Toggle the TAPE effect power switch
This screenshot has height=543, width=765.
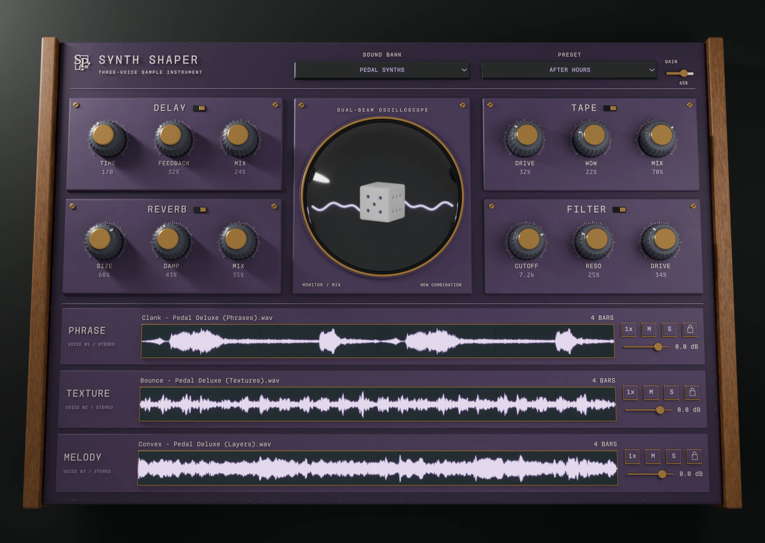tap(610, 108)
